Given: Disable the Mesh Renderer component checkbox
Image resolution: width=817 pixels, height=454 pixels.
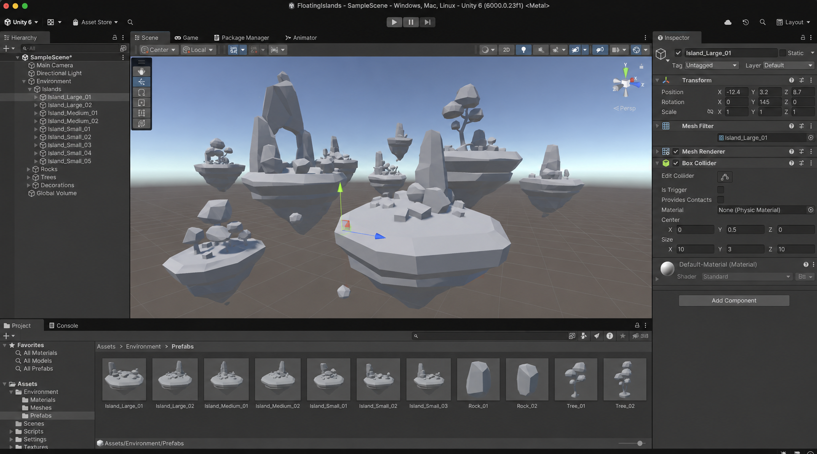Looking at the screenshot, I should 676,151.
